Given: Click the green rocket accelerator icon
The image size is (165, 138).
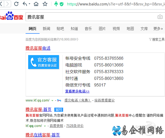Looking at the screenshot, I should coord(56,4).
